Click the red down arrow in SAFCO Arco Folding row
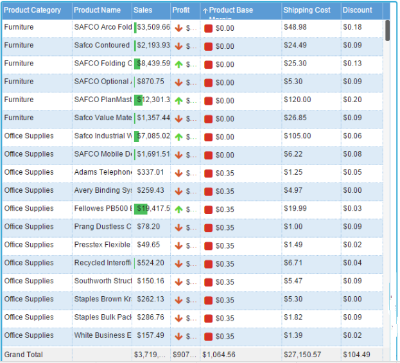Screen dimensions: 400x363 pyautogui.click(x=178, y=28)
